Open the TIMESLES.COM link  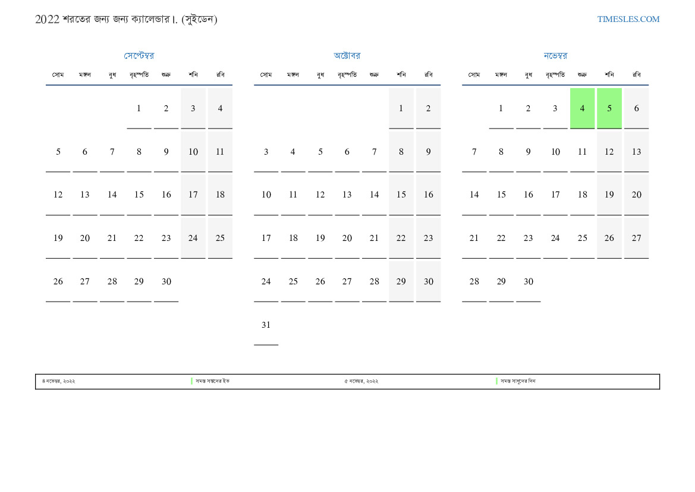628,19
